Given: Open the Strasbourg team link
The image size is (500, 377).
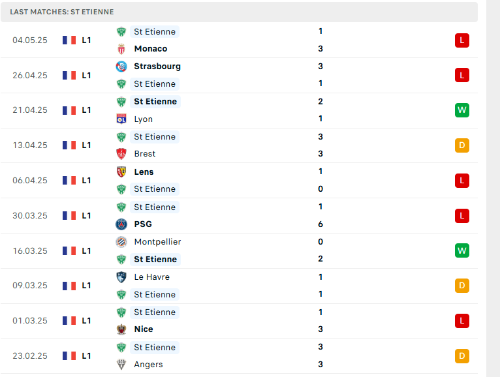Looking at the screenshot, I should tap(157, 67).
